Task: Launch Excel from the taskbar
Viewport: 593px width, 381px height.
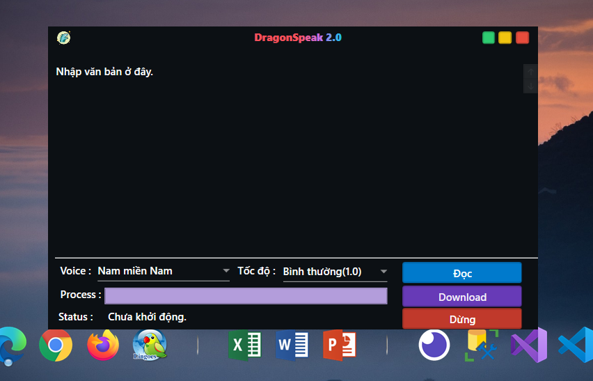Action: click(x=245, y=345)
